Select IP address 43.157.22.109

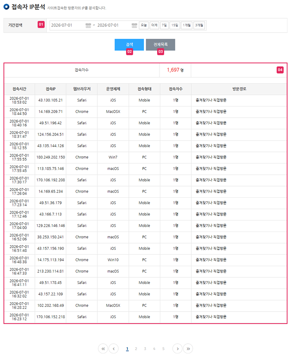(x=50, y=294)
